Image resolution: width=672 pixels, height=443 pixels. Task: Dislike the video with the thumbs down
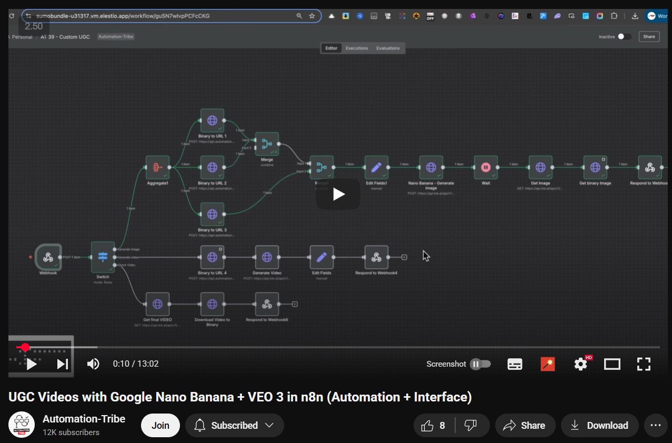[472, 426]
